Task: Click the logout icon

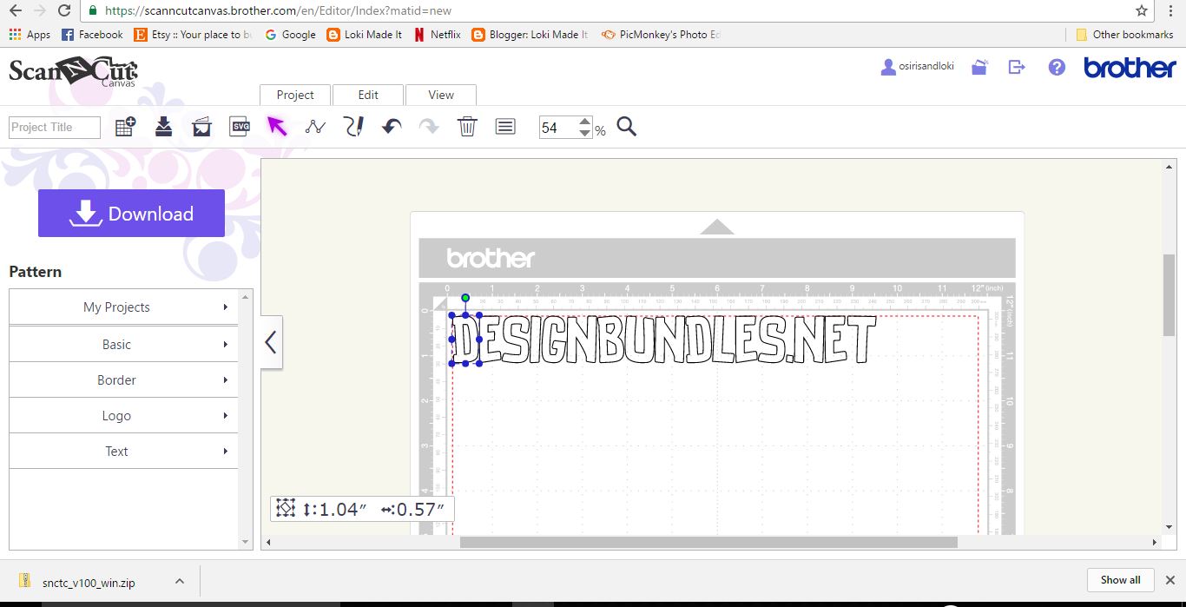Action: pyautogui.click(x=1017, y=67)
